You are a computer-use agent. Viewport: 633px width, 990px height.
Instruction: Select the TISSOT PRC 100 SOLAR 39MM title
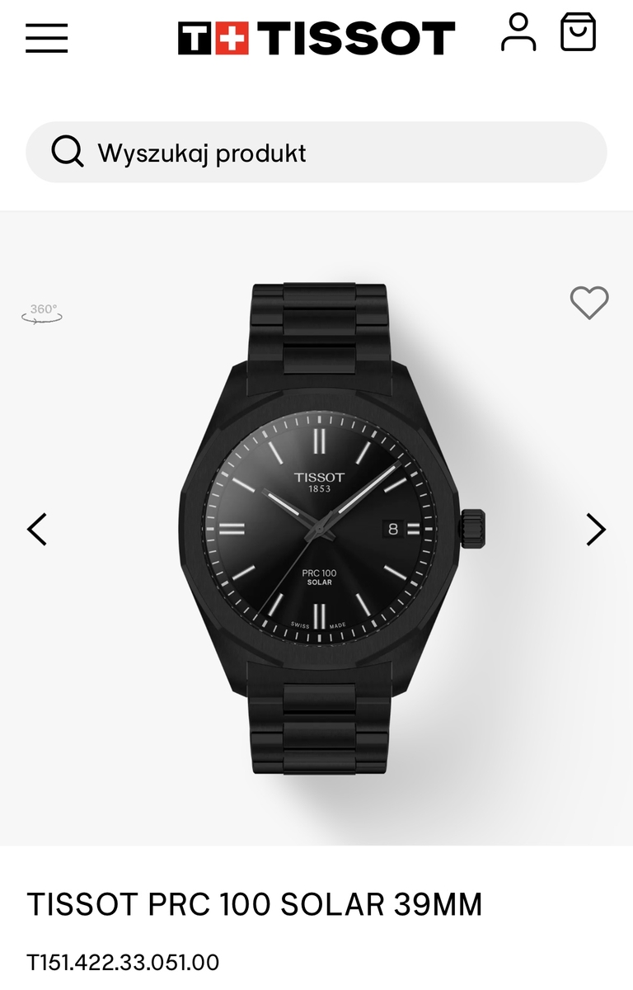[x=255, y=905]
